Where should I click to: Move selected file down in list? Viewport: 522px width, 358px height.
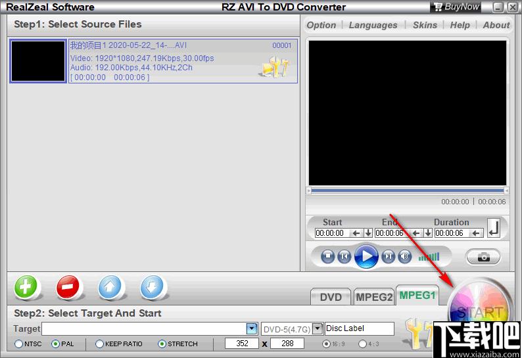(x=152, y=287)
